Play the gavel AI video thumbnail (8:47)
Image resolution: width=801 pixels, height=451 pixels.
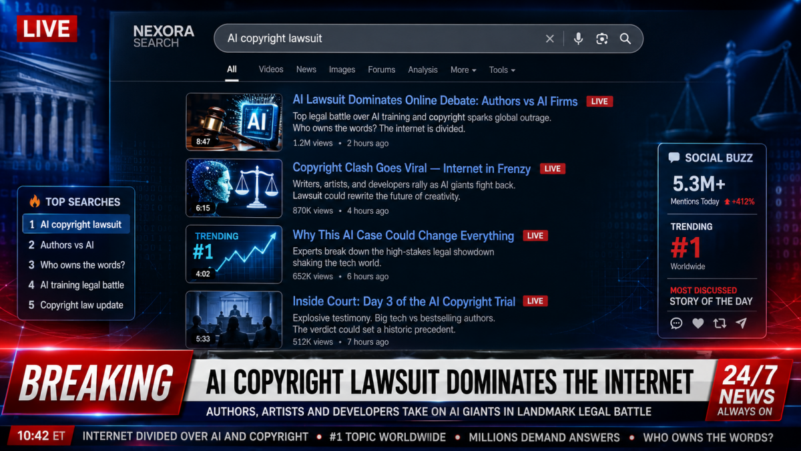[x=234, y=122]
